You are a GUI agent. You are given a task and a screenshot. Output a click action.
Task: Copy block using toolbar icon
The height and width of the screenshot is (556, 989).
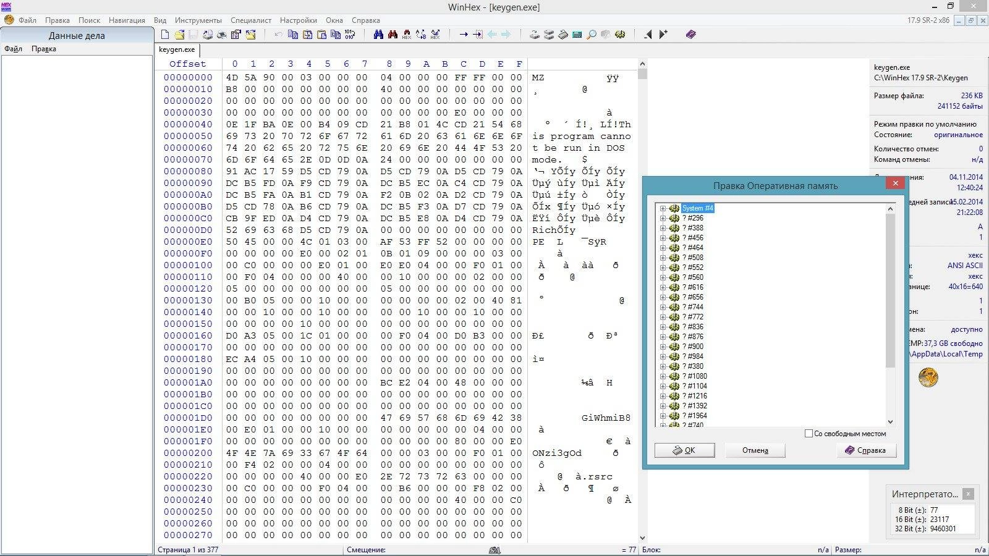click(x=293, y=35)
